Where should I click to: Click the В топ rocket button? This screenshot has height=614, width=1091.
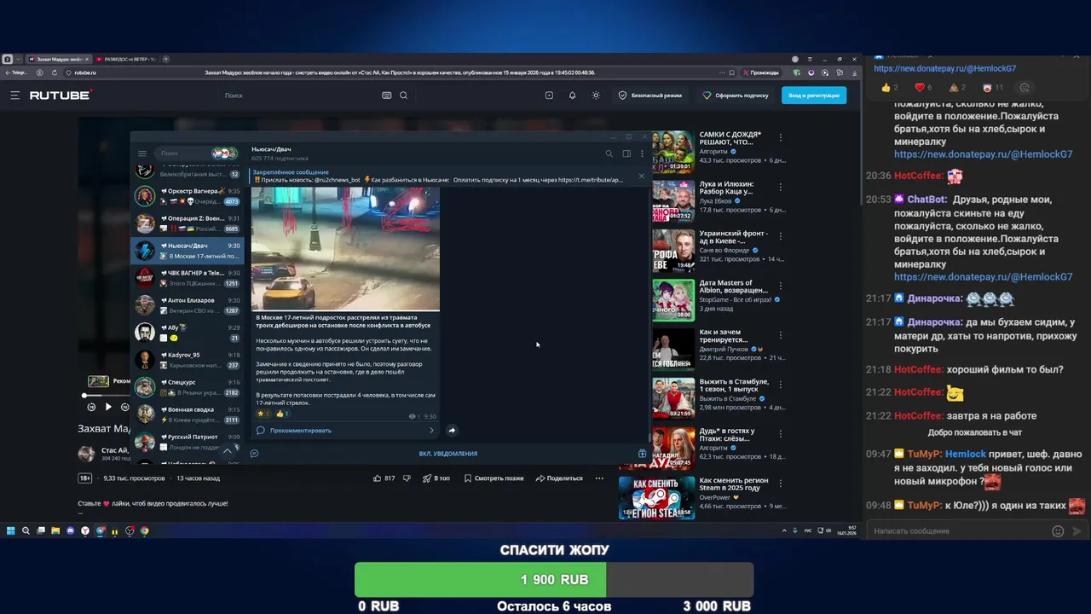pyautogui.click(x=436, y=478)
